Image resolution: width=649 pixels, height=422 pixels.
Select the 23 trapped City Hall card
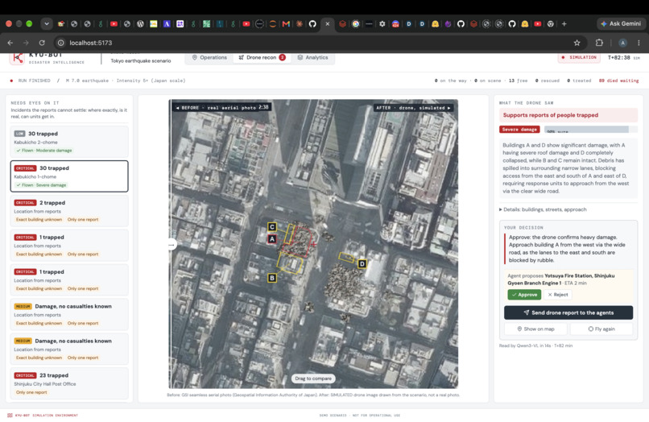coord(69,383)
